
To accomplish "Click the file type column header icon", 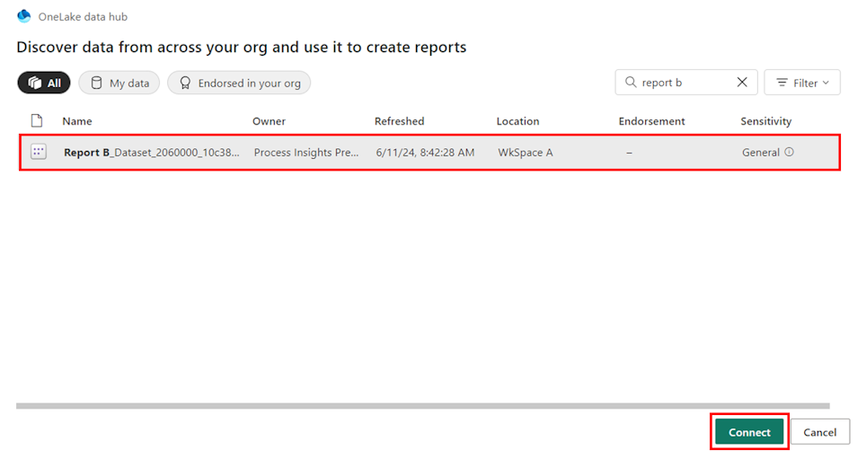I will coord(37,120).
